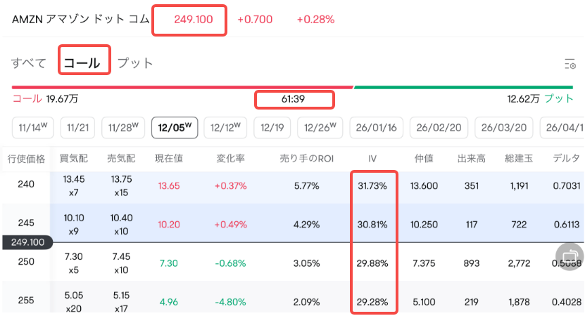Choose expiry date 11/28W
Image resolution: width=585 pixels, height=316 pixels.
click(123, 128)
